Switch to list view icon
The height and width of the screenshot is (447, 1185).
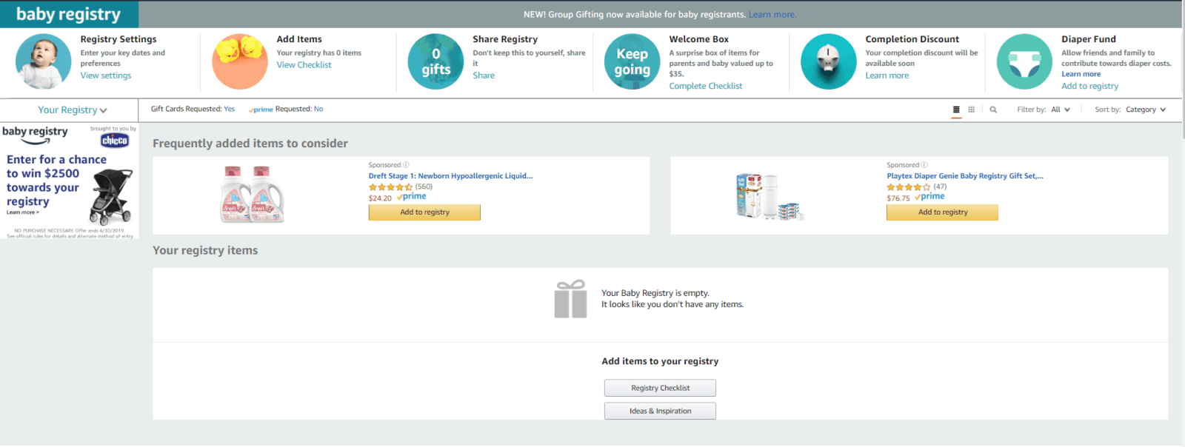[956, 110]
